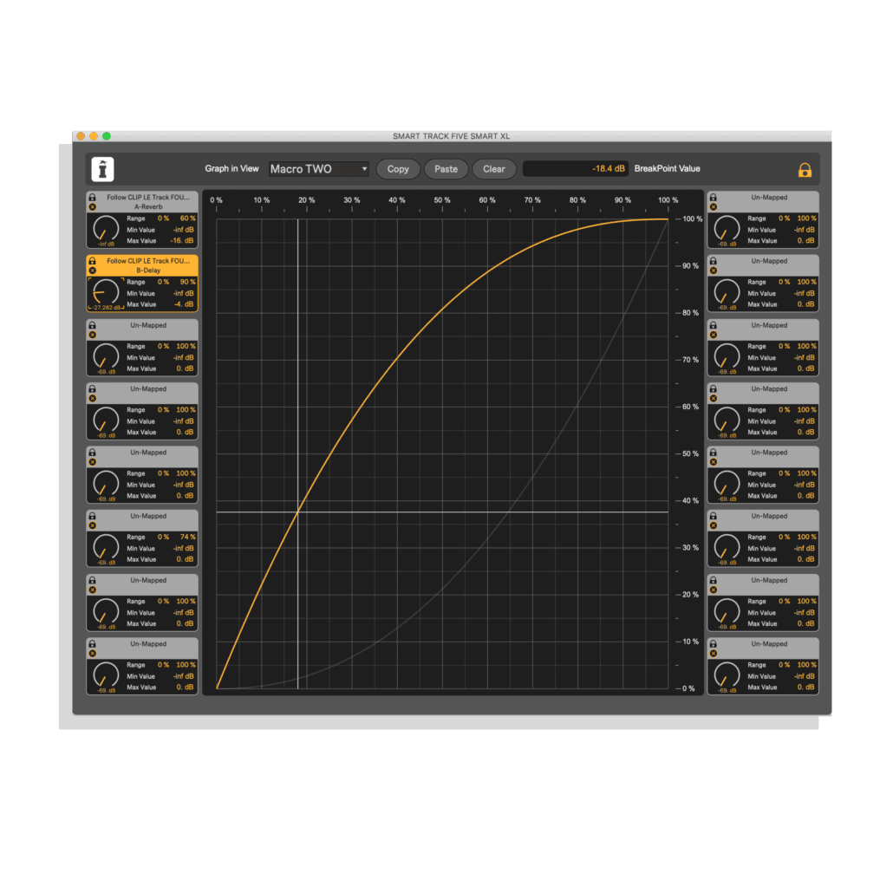Toggle the lock on the A-Reverb slot
The width and height of the screenshot is (893, 893).
(92, 197)
